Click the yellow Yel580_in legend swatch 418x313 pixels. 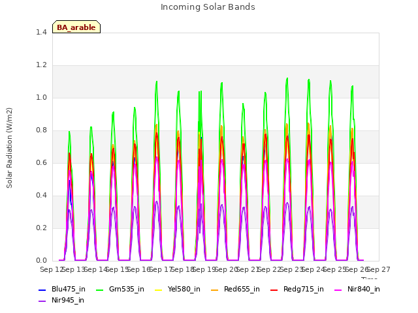click(158, 290)
